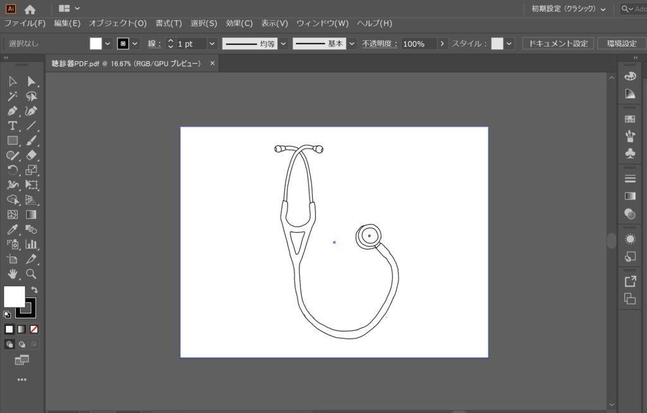Screen dimensions: 647x413
Task: Click the 不透明度 opacity label link
Action: [379, 44]
